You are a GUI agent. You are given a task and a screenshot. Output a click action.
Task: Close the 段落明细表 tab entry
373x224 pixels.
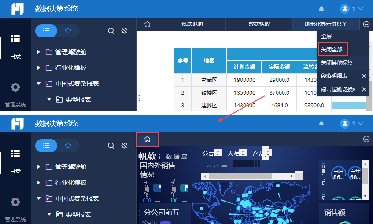364,76
